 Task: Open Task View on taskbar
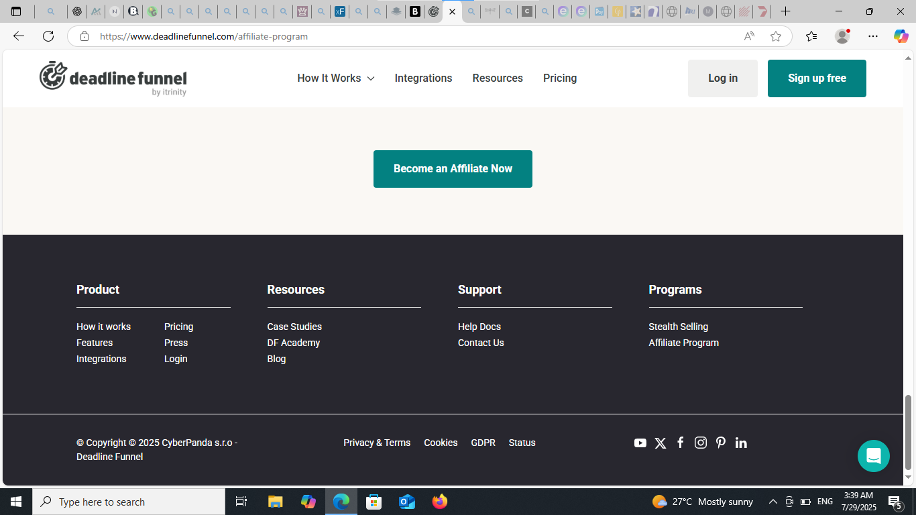(x=241, y=502)
